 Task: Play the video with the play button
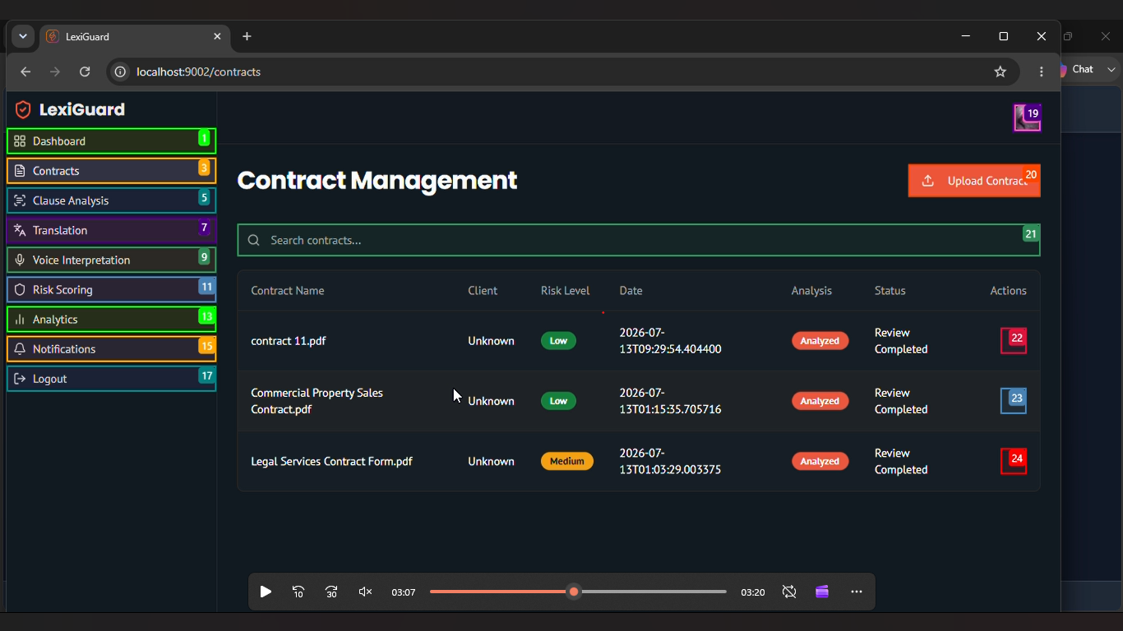tap(266, 592)
